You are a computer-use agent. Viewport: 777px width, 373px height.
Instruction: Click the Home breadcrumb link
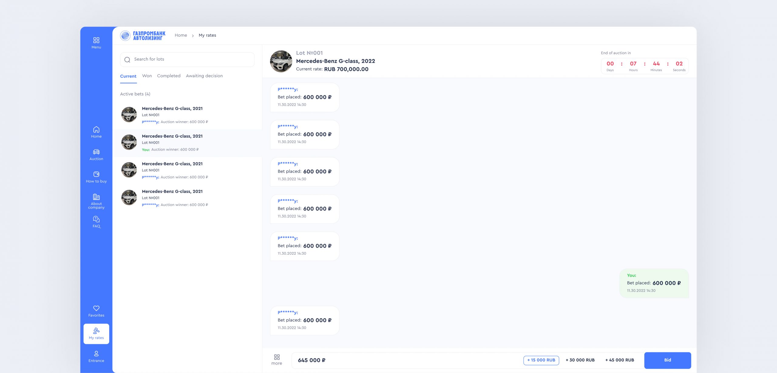point(181,35)
